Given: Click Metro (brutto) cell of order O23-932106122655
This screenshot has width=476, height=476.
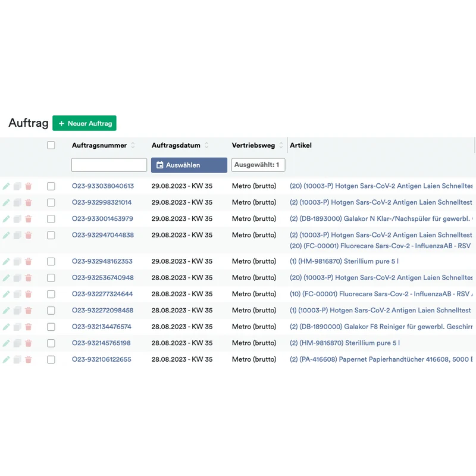Looking at the screenshot, I should pos(254,359).
